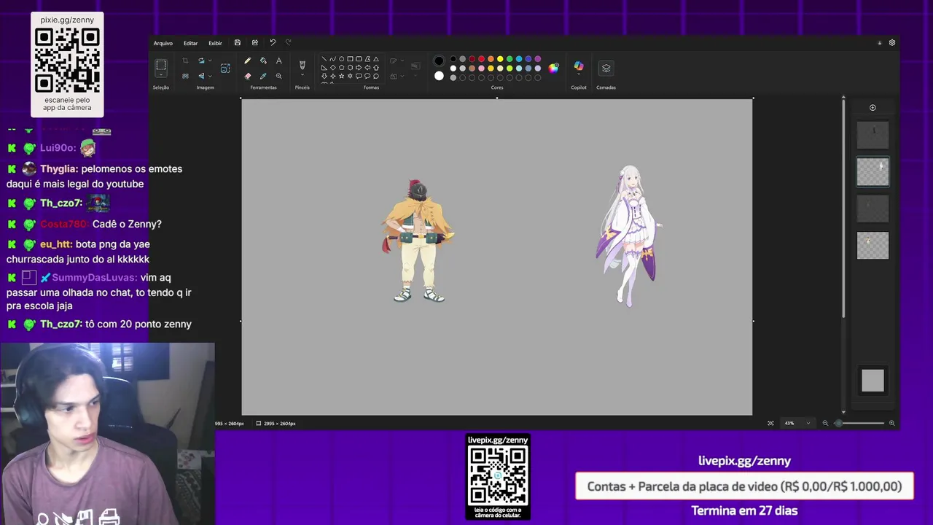Open the Arquivo menu

point(163,43)
